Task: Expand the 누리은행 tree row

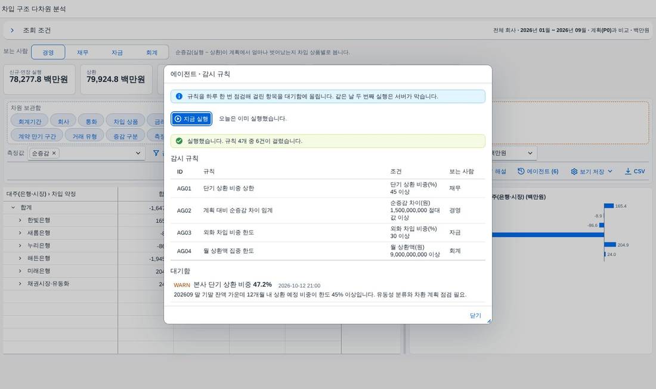Action: [x=20, y=245]
